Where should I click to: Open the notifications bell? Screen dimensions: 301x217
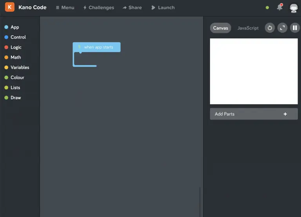279,7
